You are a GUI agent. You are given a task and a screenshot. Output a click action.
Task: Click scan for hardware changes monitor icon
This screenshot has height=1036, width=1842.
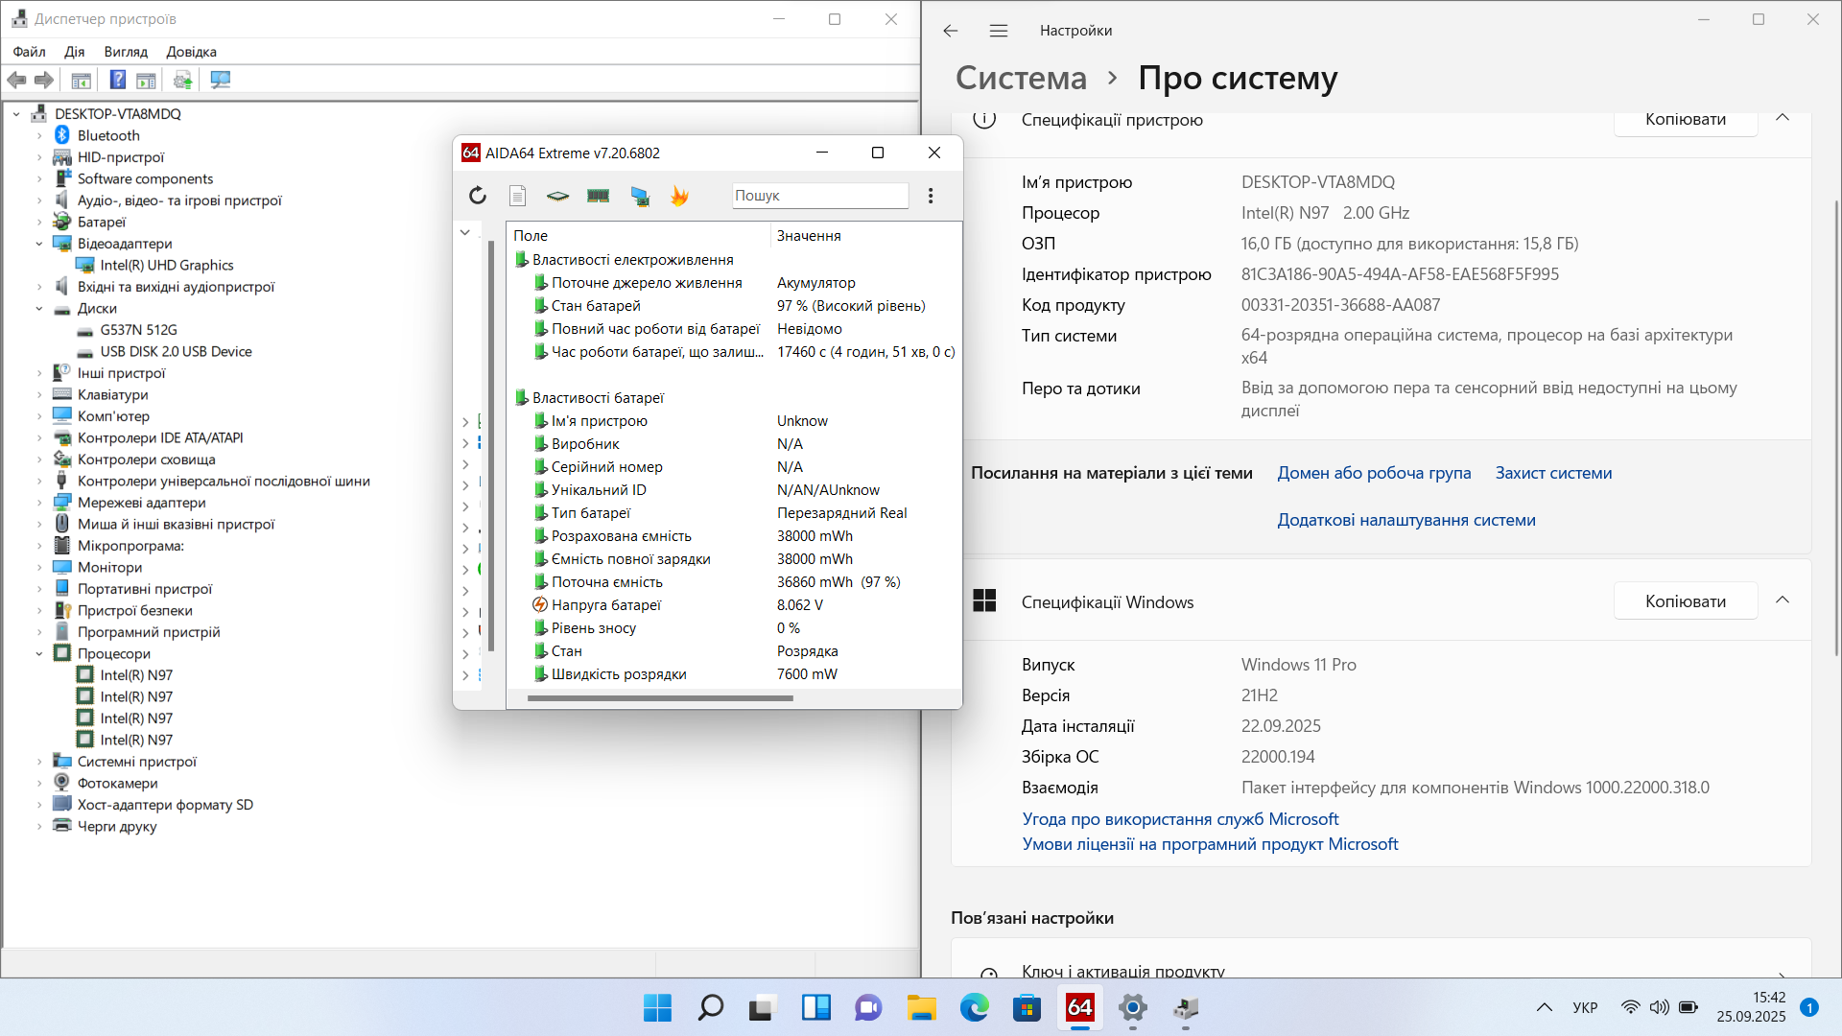[221, 80]
